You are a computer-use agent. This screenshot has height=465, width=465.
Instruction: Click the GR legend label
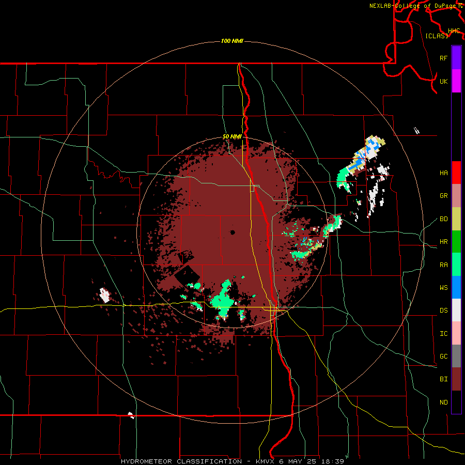(443, 196)
